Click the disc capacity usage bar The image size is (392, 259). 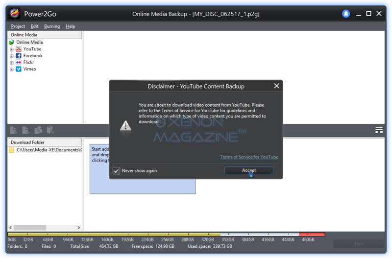point(166,234)
